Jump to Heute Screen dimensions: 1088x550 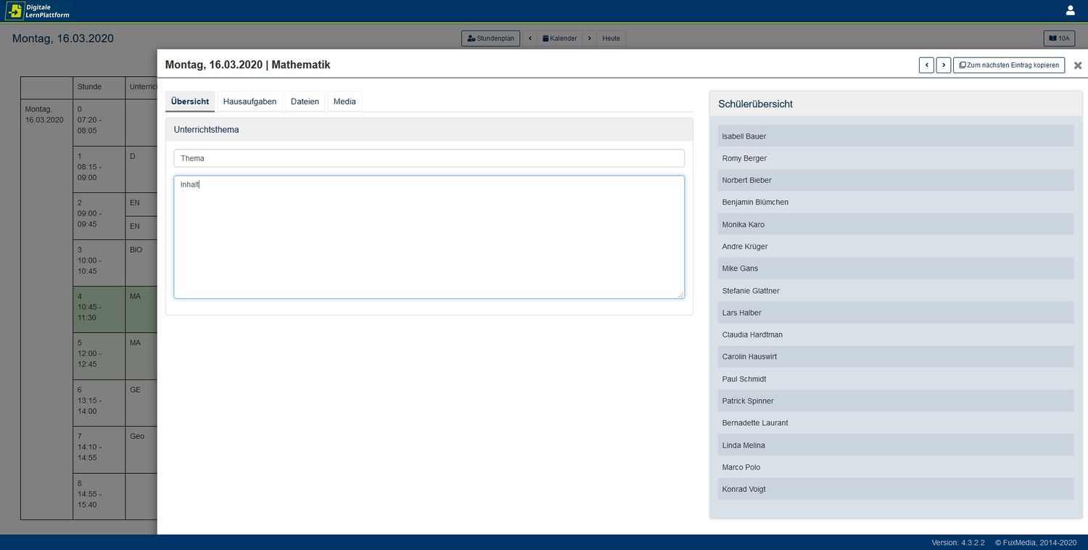pos(611,38)
